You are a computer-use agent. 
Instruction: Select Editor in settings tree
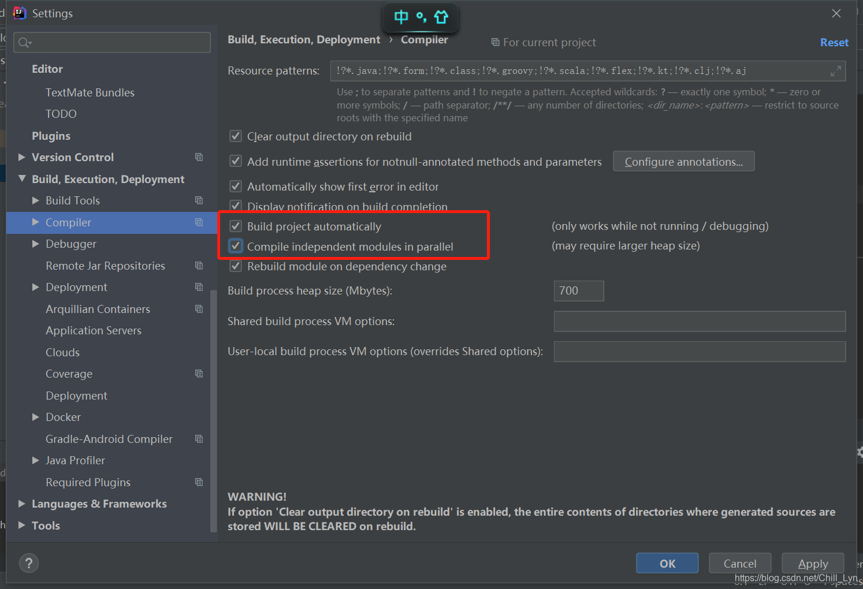click(x=47, y=69)
